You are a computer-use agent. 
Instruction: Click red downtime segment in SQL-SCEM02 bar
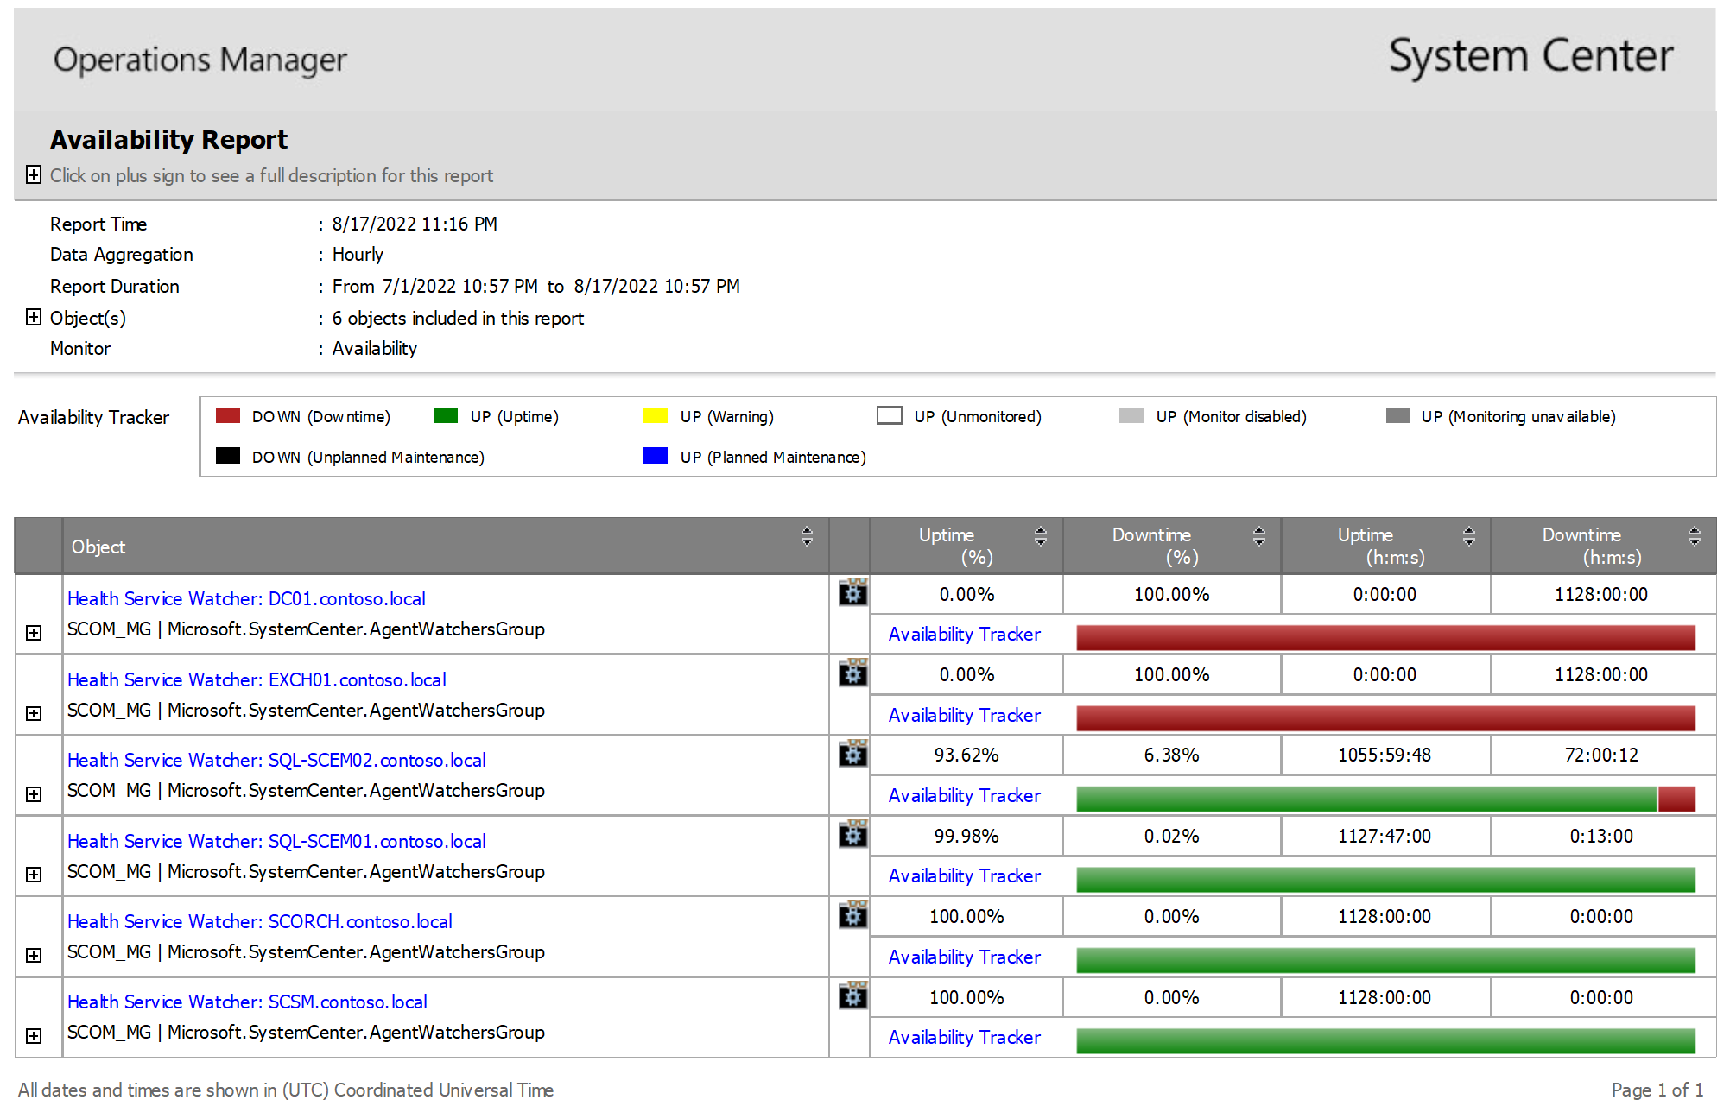[x=1676, y=799]
